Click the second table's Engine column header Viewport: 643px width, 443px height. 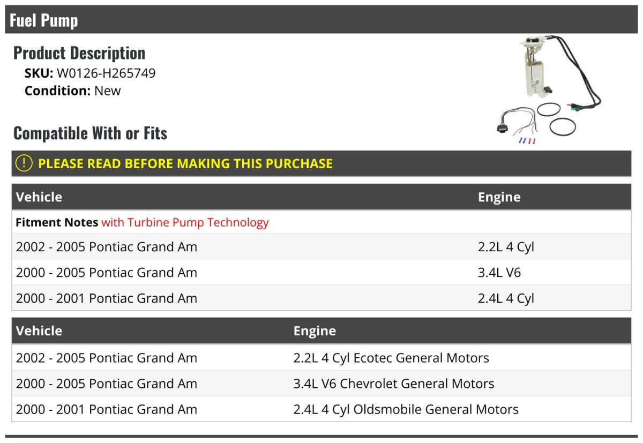coord(315,331)
